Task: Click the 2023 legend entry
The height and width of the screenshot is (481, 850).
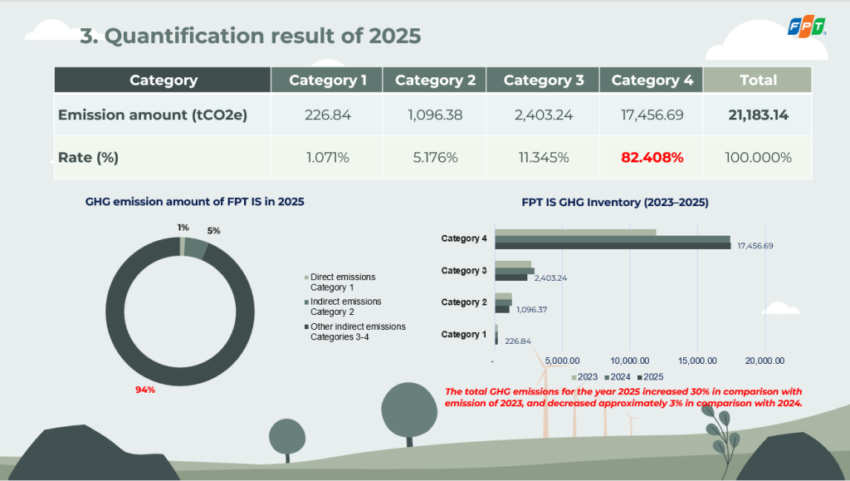Action: point(584,377)
